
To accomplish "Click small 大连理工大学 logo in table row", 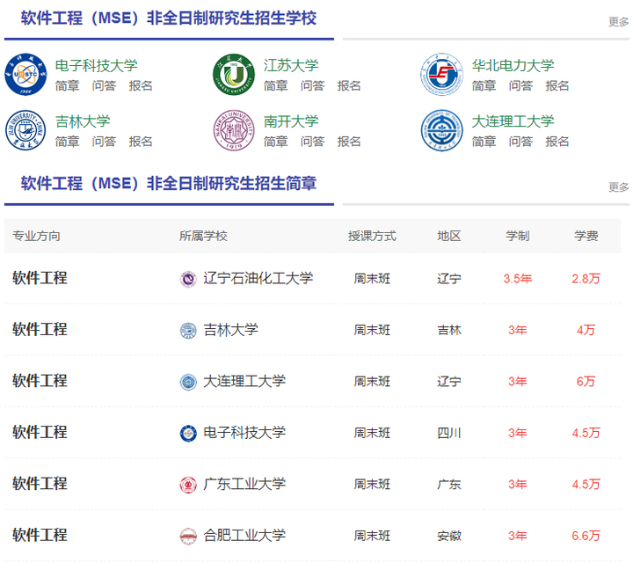I will pos(188,382).
